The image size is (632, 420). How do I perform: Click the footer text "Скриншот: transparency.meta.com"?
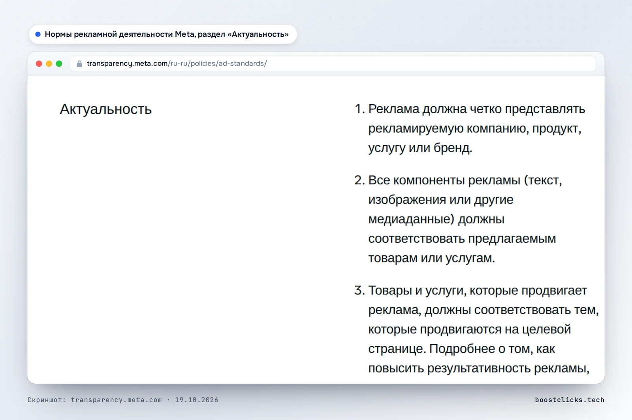(123, 400)
